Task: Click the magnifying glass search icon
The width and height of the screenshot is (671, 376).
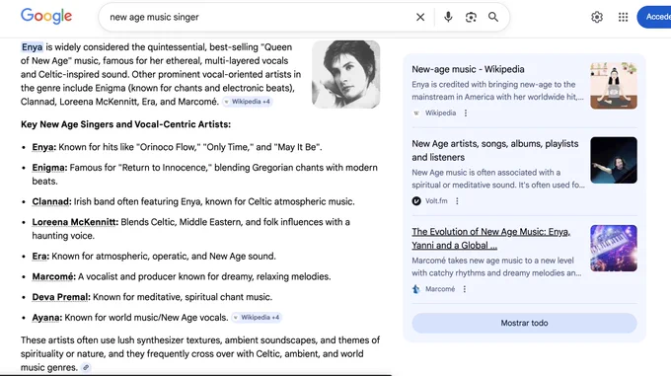Action: click(493, 17)
